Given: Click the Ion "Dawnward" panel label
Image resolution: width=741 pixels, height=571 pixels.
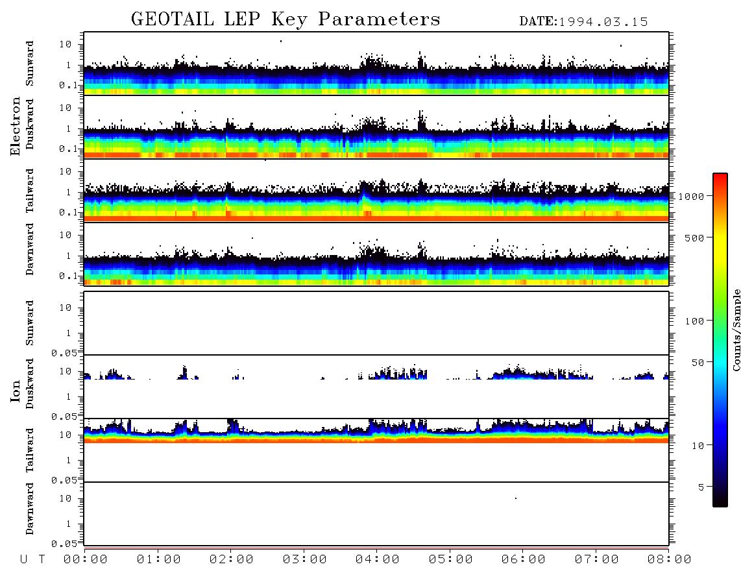Looking at the screenshot, I should 30,509.
